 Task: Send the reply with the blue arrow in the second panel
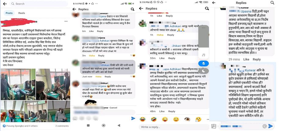point(133,118)
